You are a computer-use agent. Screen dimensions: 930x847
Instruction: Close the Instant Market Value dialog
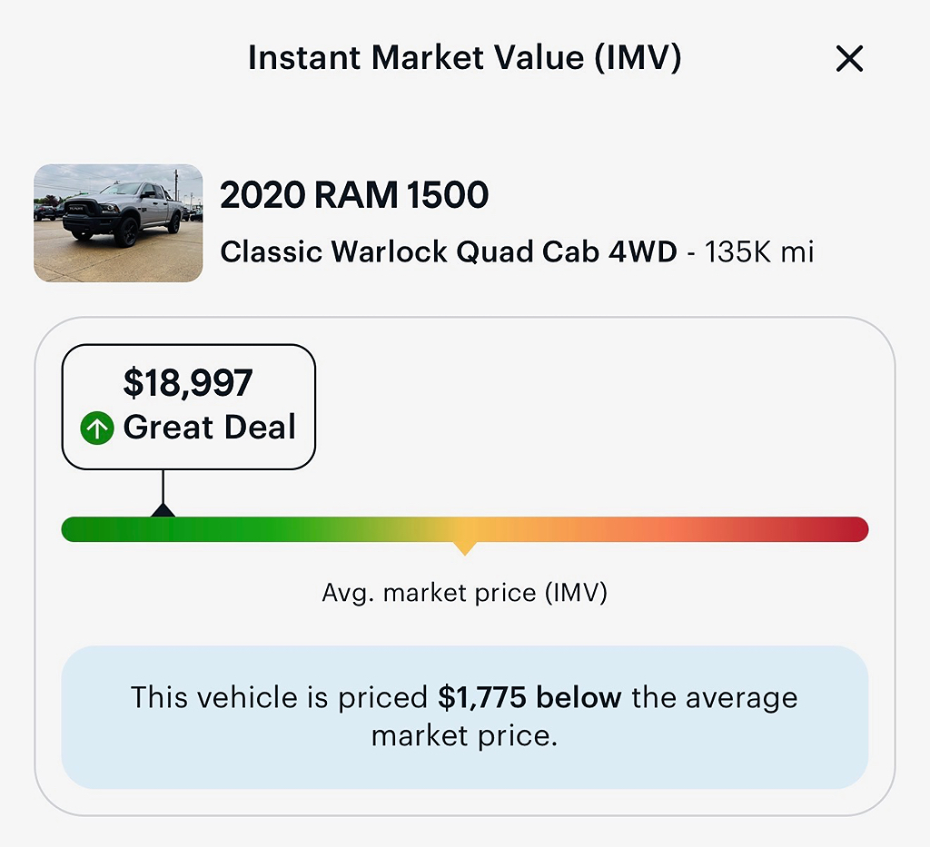(x=849, y=59)
